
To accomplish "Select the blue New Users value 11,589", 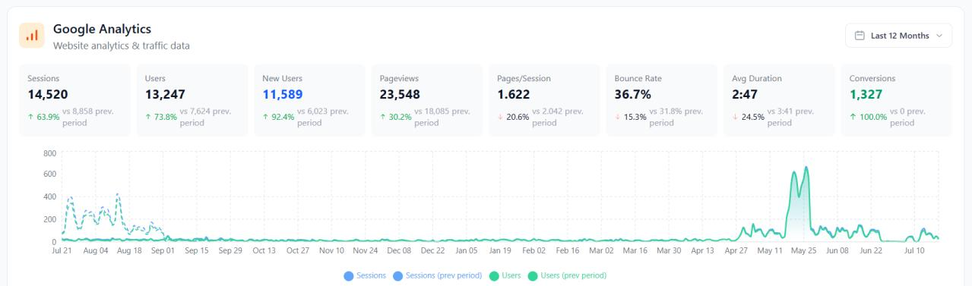I will [x=283, y=95].
